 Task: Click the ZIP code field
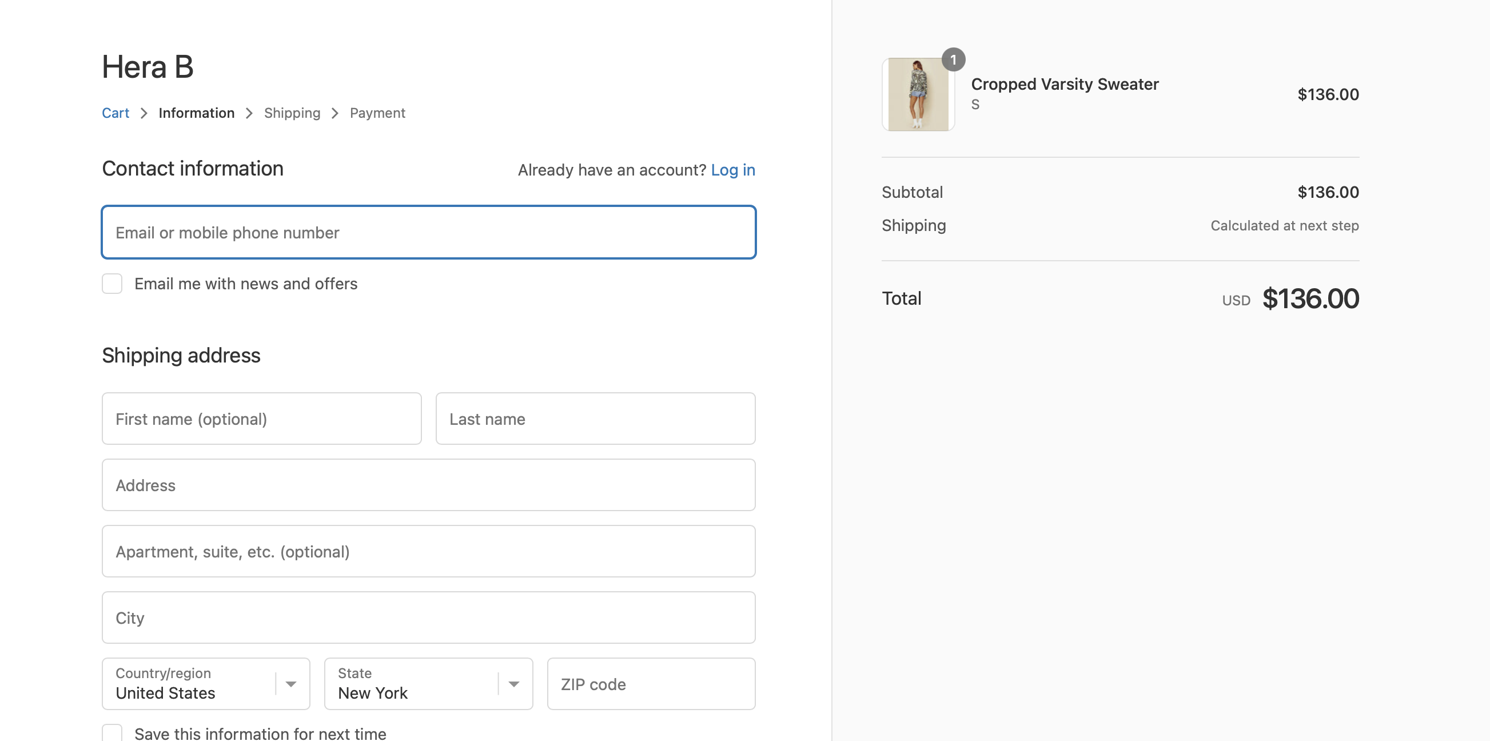[650, 683]
